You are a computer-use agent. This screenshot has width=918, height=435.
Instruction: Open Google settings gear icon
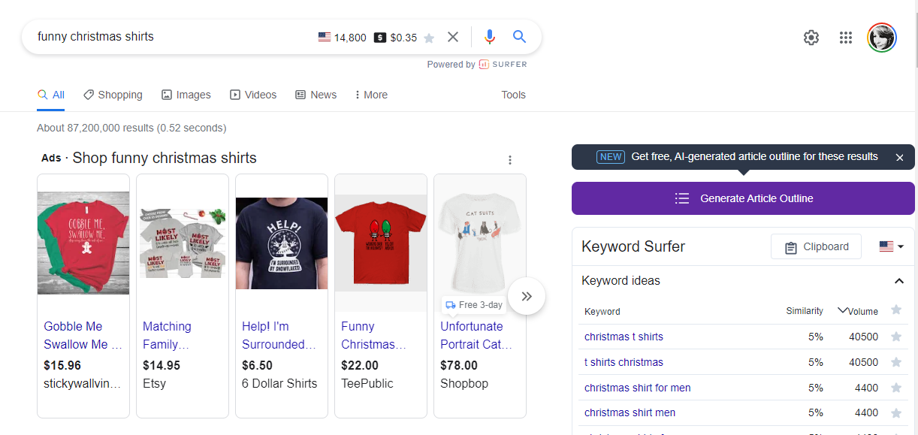point(811,38)
